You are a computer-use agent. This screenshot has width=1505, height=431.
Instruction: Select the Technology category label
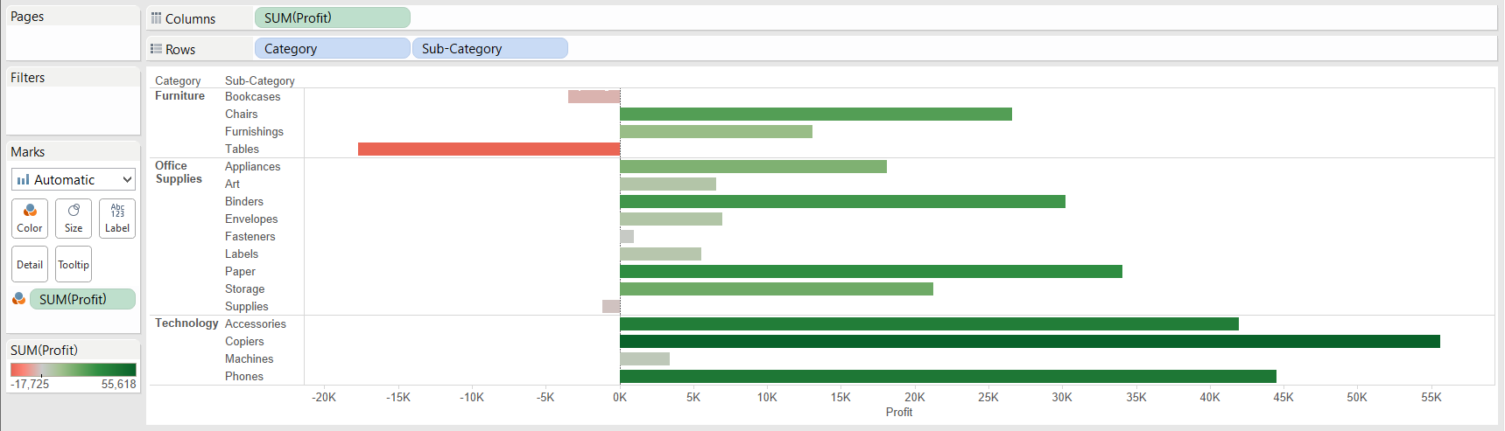point(186,323)
